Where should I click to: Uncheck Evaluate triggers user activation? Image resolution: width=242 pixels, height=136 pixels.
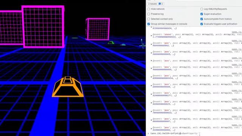[x=202, y=24]
